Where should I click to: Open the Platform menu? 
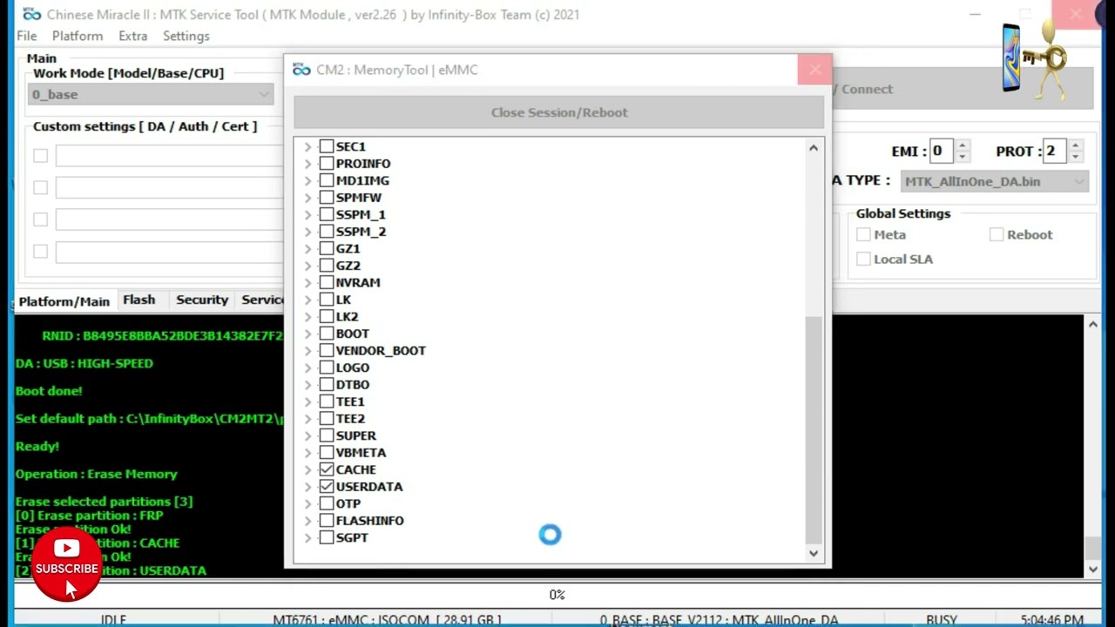click(77, 36)
